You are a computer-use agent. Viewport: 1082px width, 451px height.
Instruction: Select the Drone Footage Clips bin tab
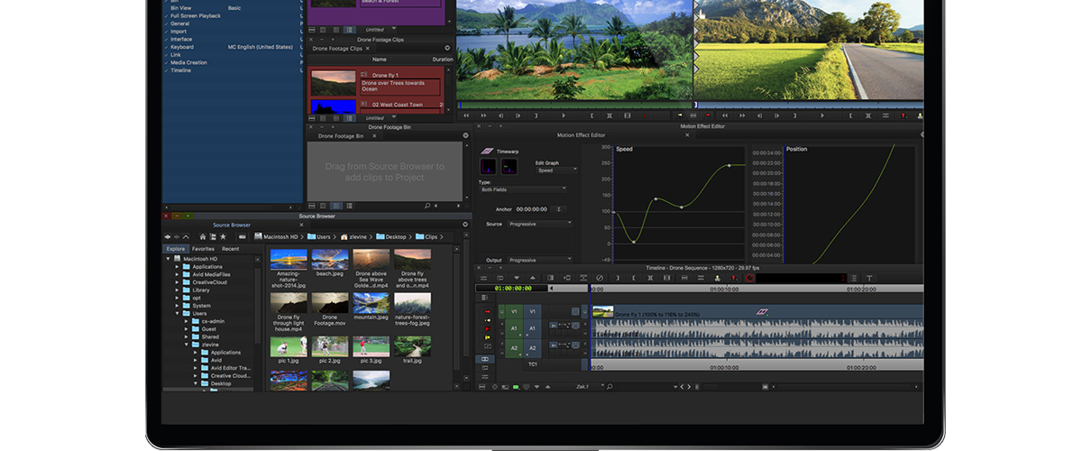(337, 48)
